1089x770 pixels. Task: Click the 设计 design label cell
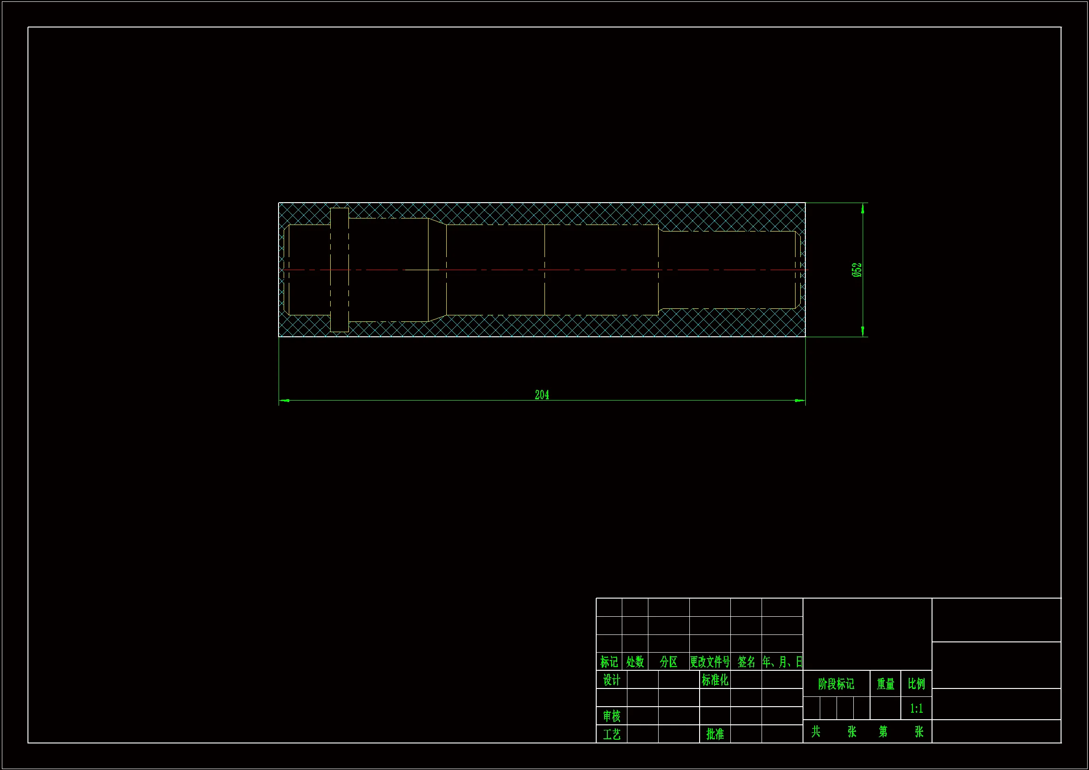click(612, 680)
